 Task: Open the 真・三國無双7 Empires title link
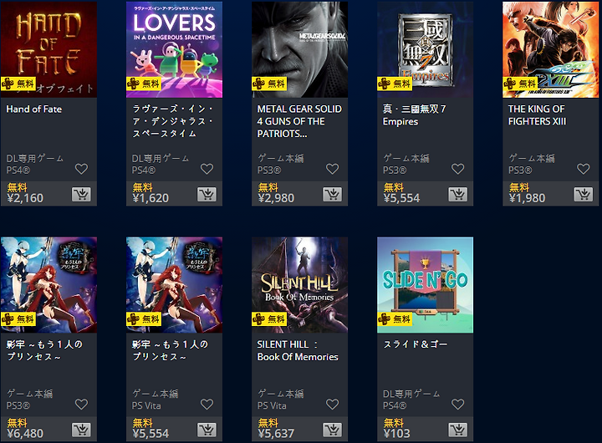click(414, 115)
